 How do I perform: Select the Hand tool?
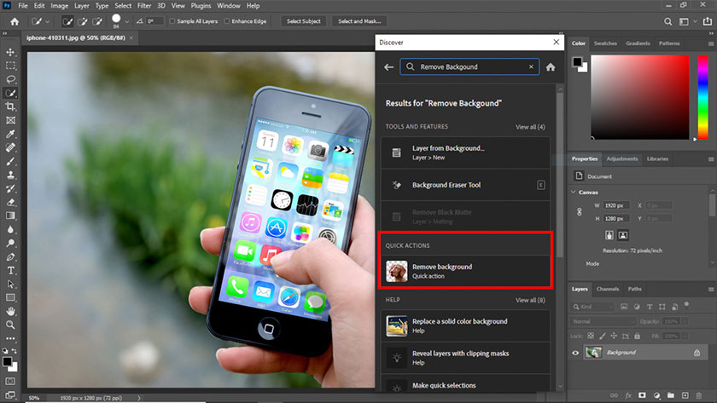pyautogui.click(x=10, y=311)
